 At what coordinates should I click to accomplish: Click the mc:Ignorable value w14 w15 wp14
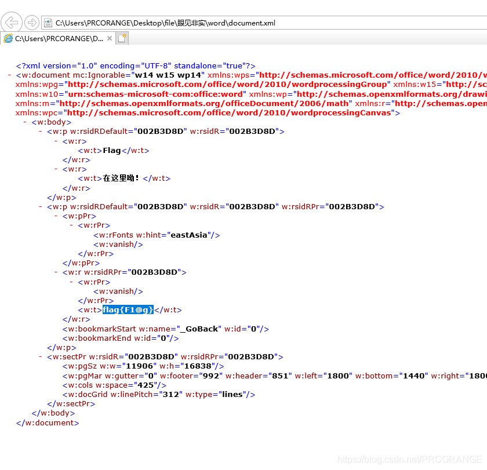(x=168, y=75)
